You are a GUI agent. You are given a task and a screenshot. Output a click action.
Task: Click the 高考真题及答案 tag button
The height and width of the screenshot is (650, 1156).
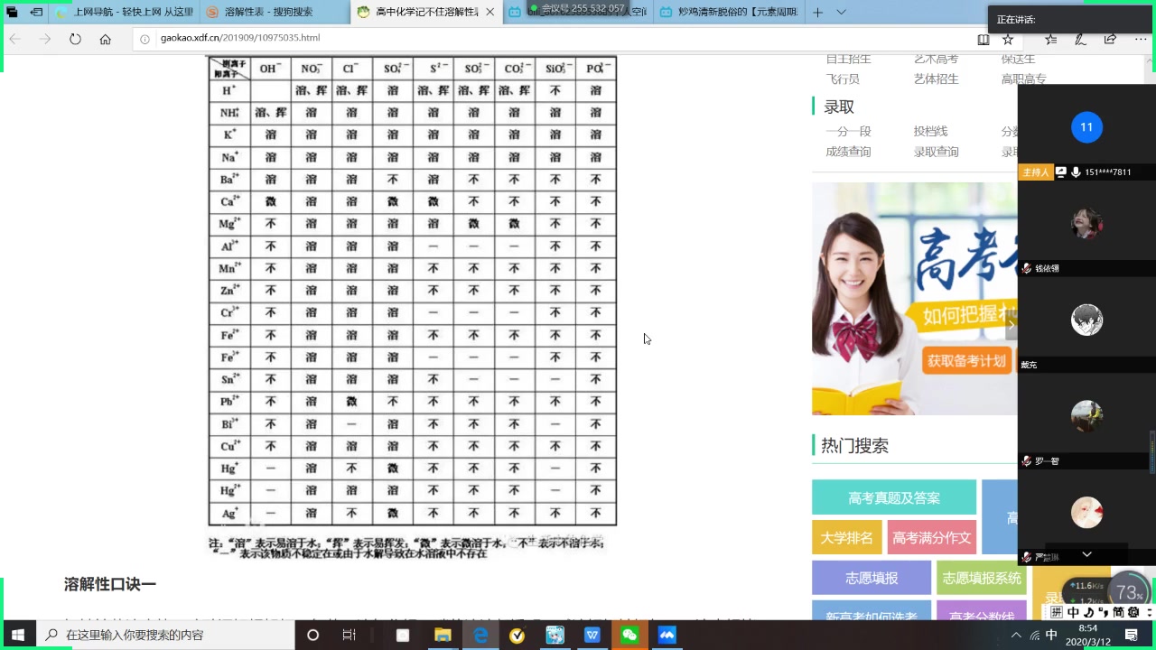point(894,497)
